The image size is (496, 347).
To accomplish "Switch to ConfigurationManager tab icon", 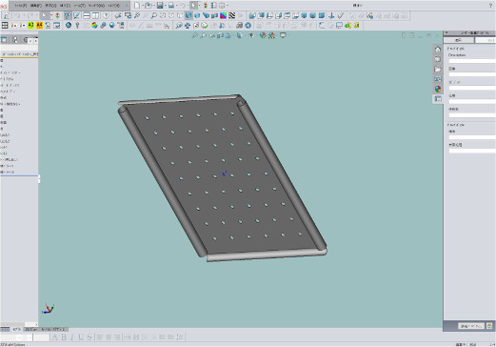I will click(26, 40).
